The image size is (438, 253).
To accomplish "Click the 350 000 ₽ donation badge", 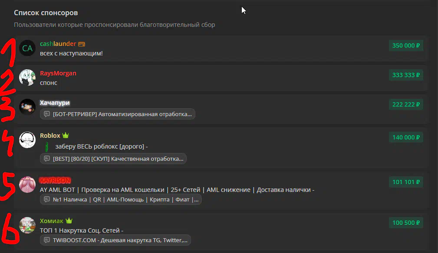I will click(x=406, y=45).
